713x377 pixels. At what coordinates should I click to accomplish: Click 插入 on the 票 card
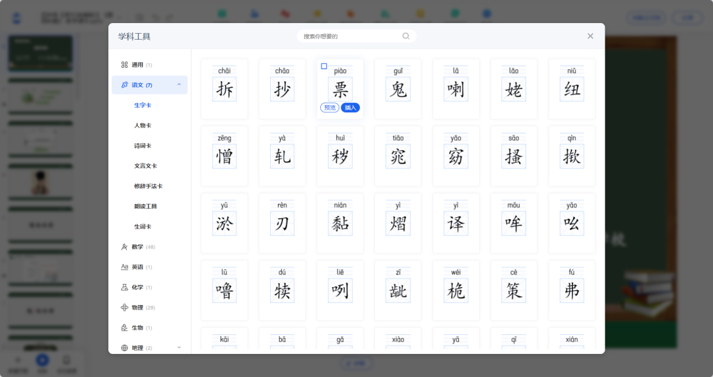pyautogui.click(x=350, y=108)
